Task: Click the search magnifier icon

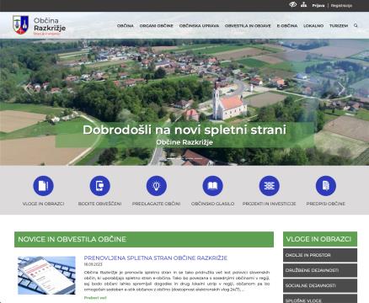Action: 356,25
